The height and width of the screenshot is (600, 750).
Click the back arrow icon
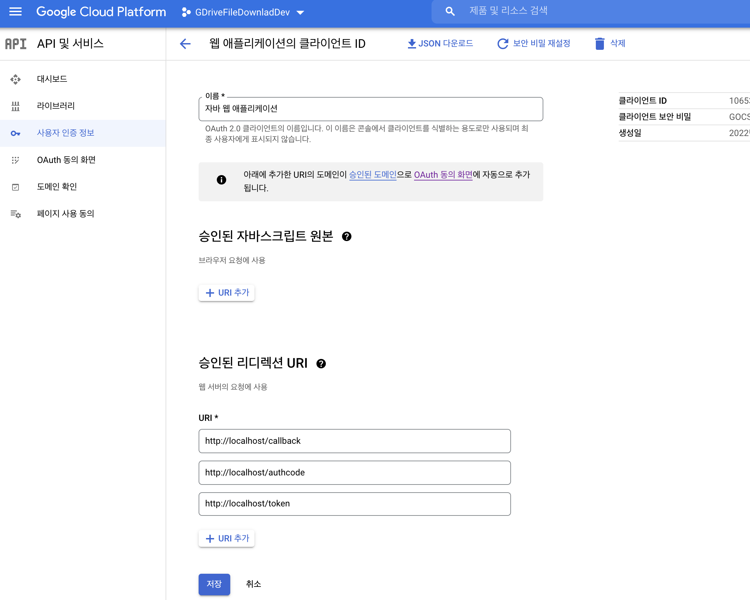click(x=185, y=43)
